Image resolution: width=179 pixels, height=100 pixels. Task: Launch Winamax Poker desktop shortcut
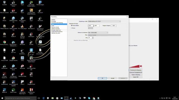[x=22, y=75]
